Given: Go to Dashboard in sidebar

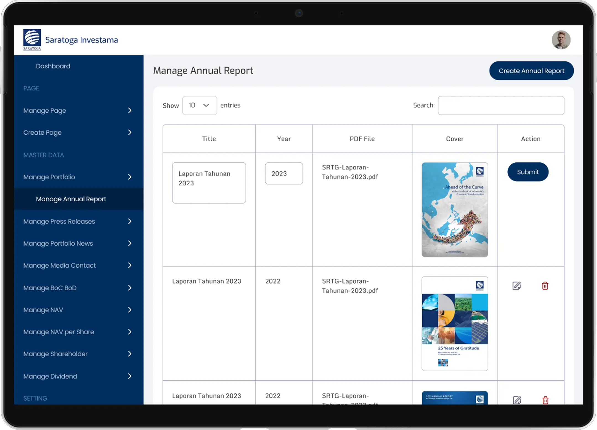Looking at the screenshot, I should pyautogui.click(x=53, y=66).
